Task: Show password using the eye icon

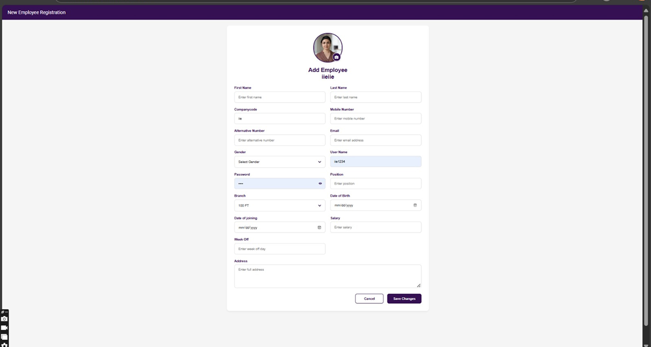Action: coord(320,183)
